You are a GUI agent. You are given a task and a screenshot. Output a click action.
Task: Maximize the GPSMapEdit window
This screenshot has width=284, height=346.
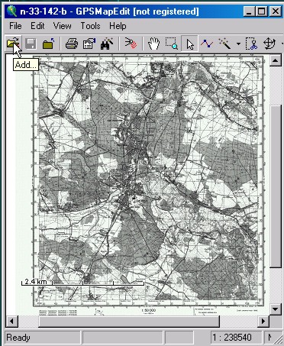pos(261,11)
